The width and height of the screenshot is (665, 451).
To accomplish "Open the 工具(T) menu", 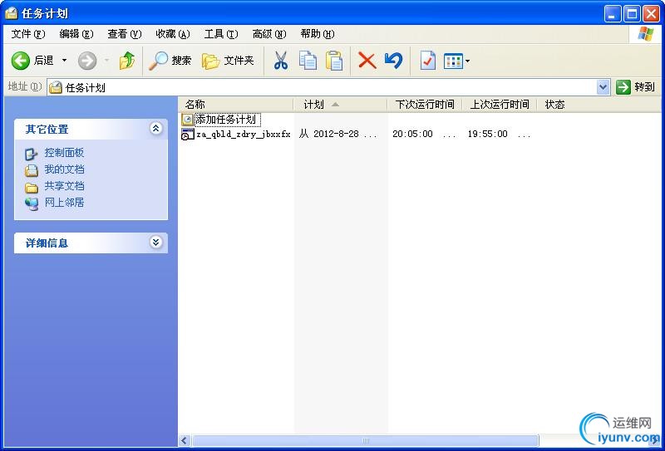I will point(221,34).
